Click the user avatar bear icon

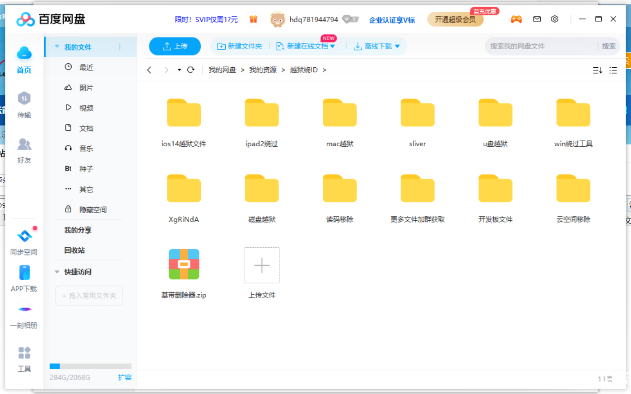click(x=277, y=19)
